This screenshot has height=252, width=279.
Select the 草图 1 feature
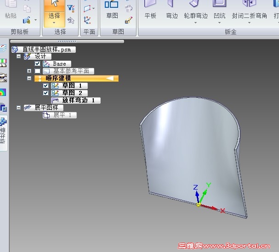69,86
